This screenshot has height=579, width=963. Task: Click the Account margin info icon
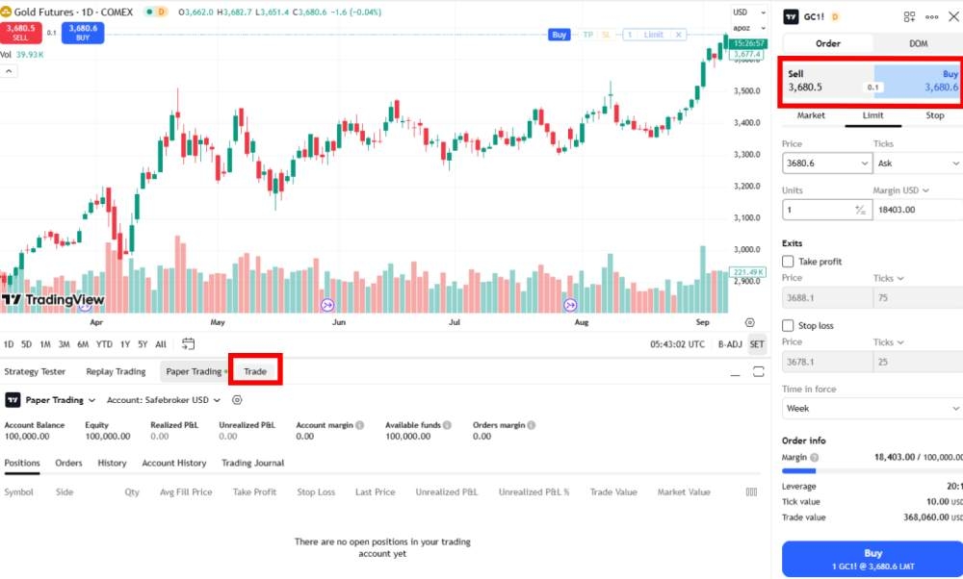pos(359,424)
